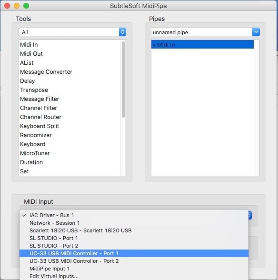Open the Tools category All dropdown
Screen dimensions: 278x280
point(72,32)
